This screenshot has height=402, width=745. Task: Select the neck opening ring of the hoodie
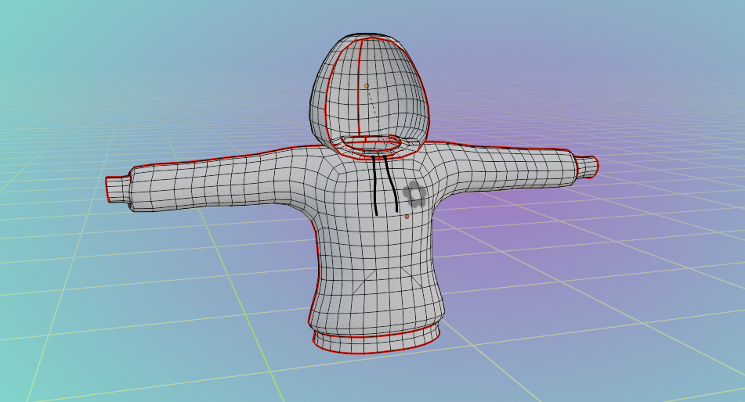point(371,145)
